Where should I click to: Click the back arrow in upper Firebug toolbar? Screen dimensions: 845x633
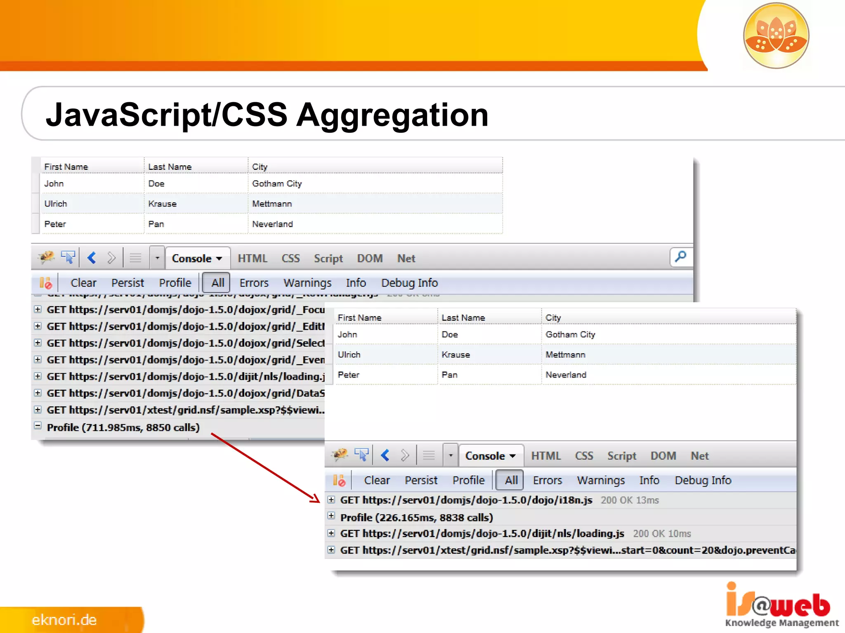pyautogui.click(x=92, y=258)
